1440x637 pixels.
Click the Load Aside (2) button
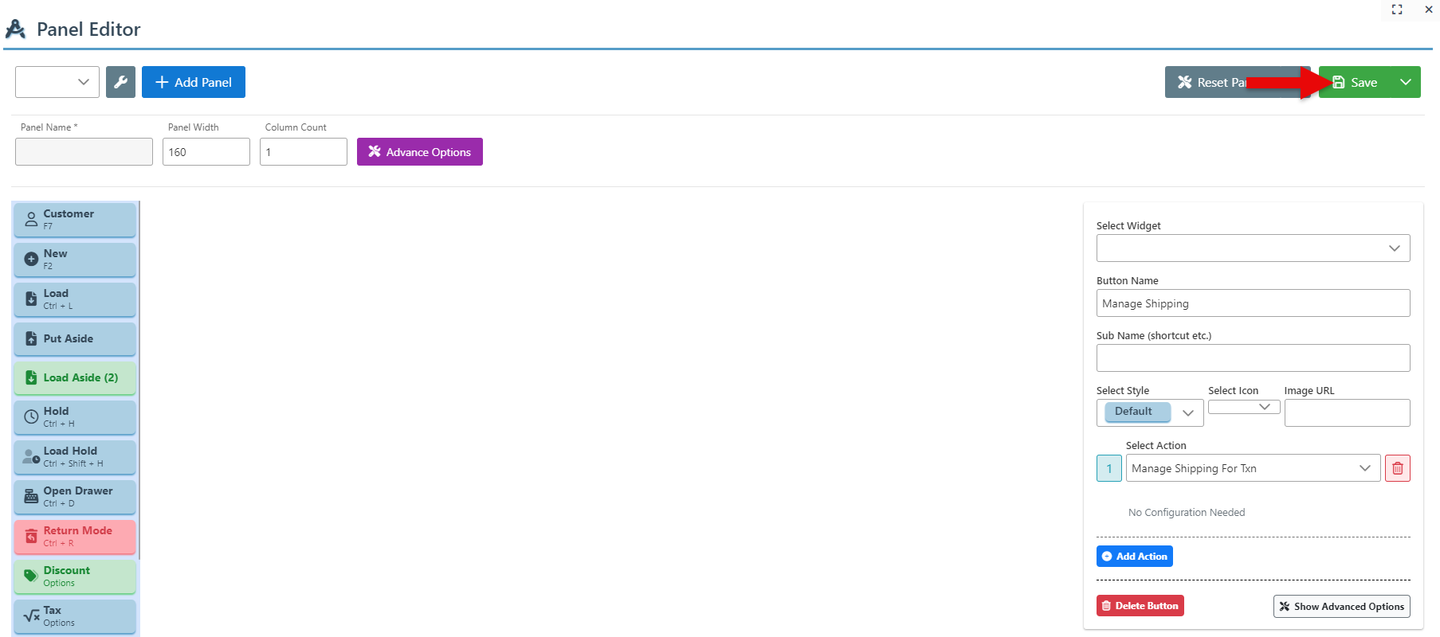point(75,377)
